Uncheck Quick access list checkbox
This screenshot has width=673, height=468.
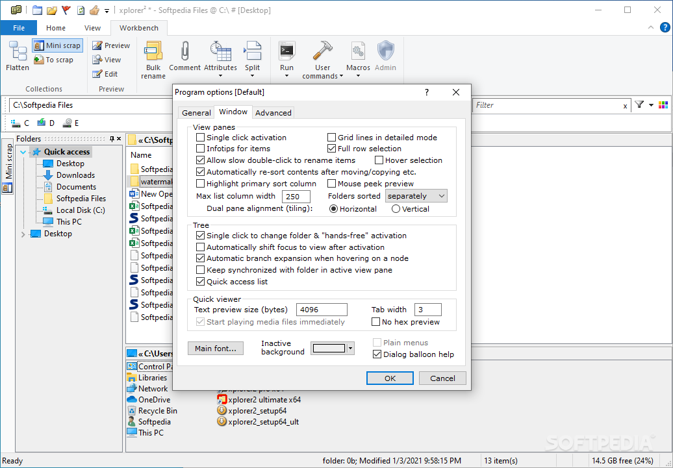[201, 282]
